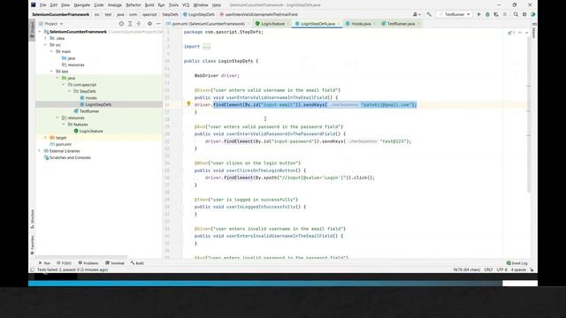The height and width of the screenshot is (318, 566).
Task: Run the TestRunner configuration with the play icon
Action: click(478, 14)
